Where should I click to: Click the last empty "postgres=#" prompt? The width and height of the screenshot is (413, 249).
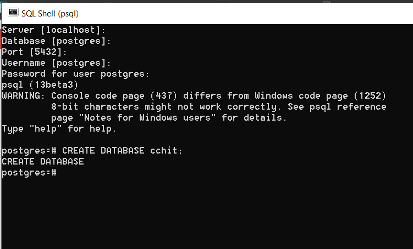click(29, 173)
